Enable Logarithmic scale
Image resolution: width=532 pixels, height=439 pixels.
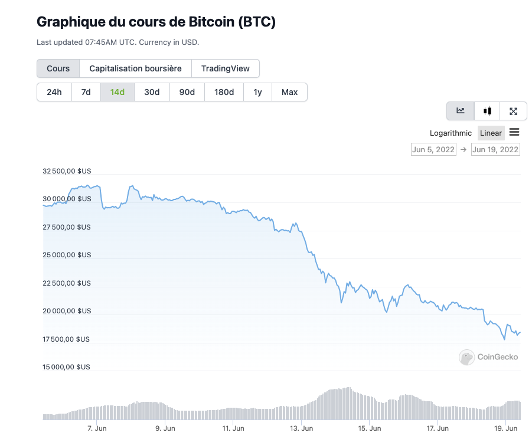451,133
